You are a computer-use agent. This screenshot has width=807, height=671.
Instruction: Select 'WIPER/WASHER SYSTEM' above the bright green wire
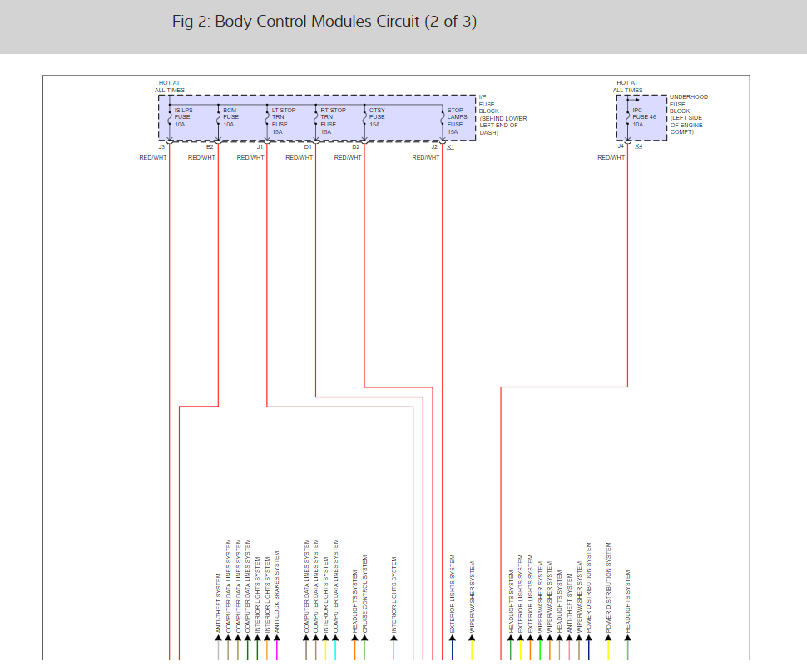[540, 597]
